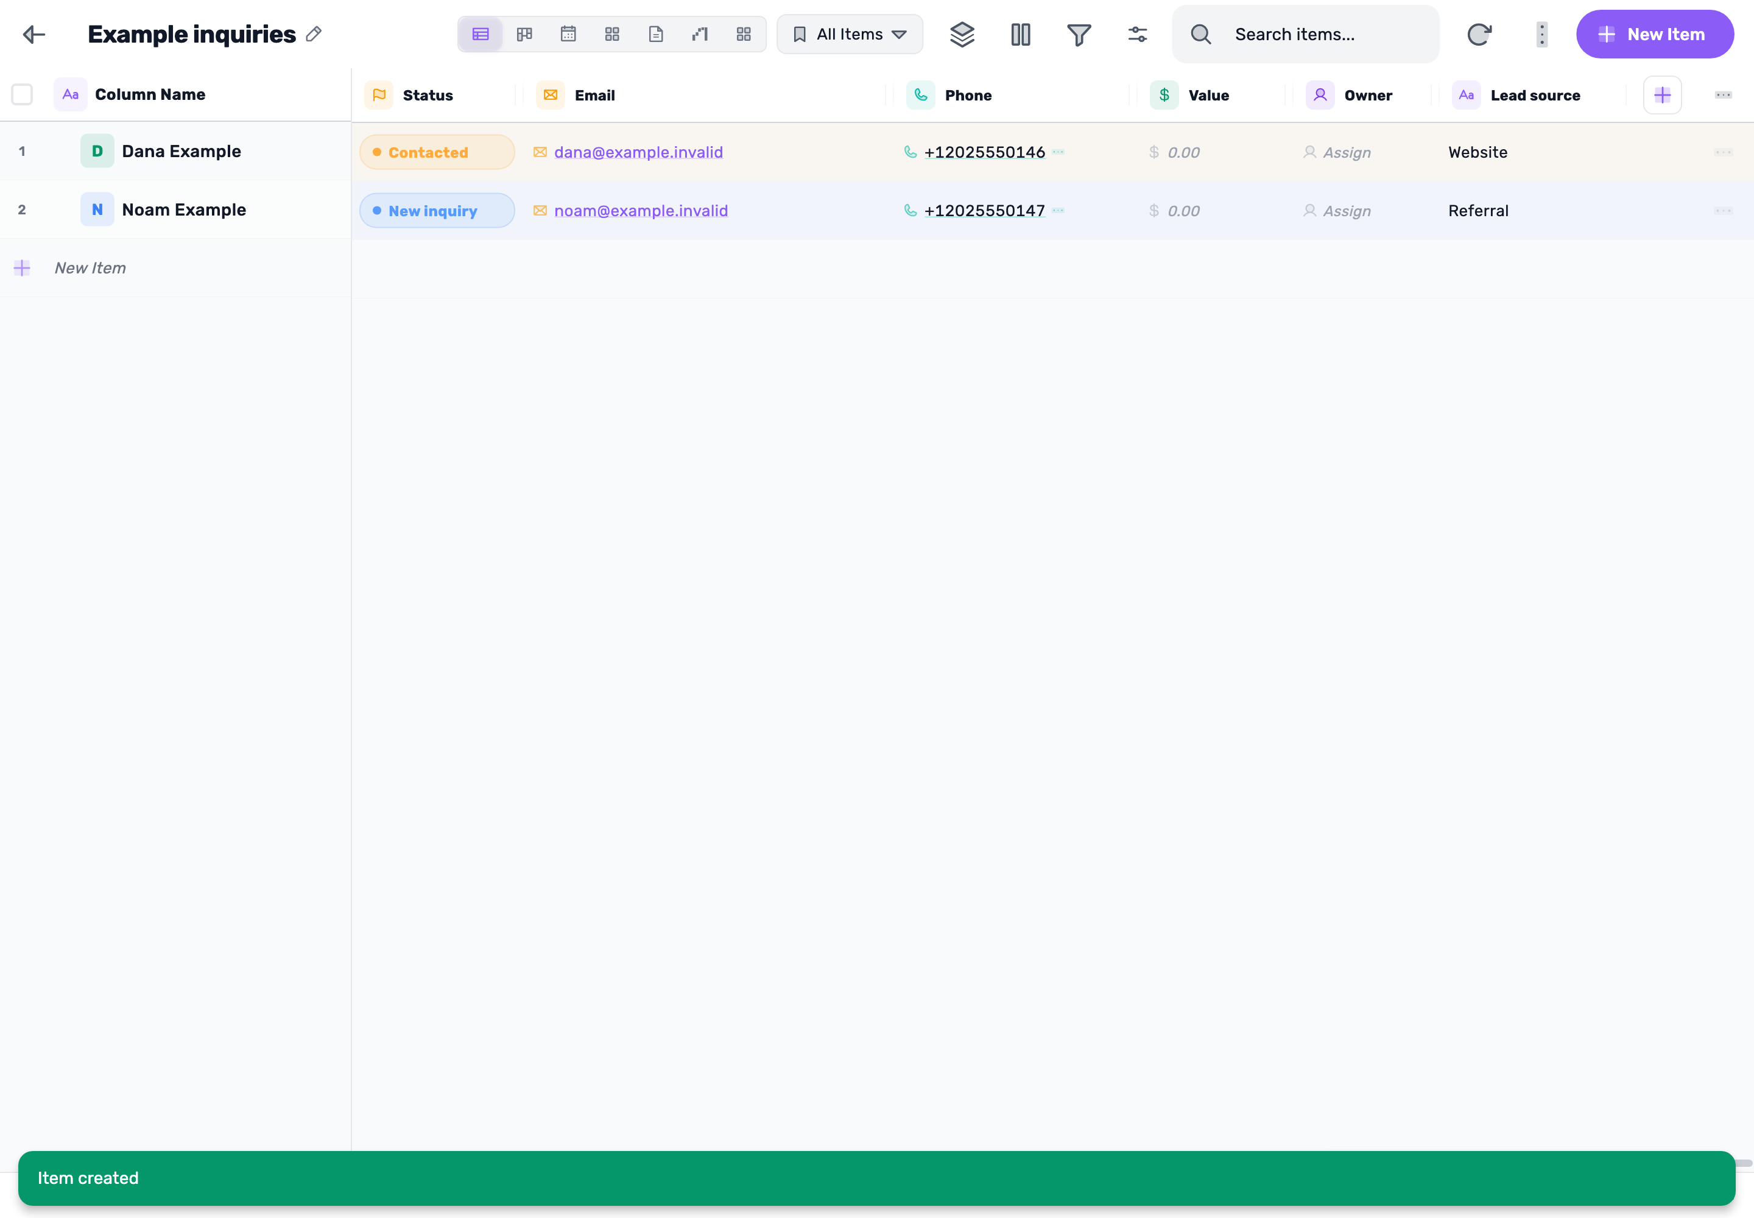Edit the board title with the pencil icon

[x=314, y=34]
